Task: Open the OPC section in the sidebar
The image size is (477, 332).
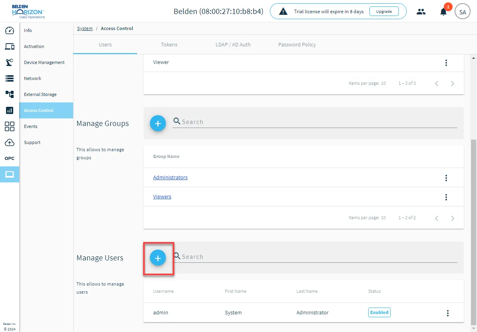Action: [x=10, y=158]
